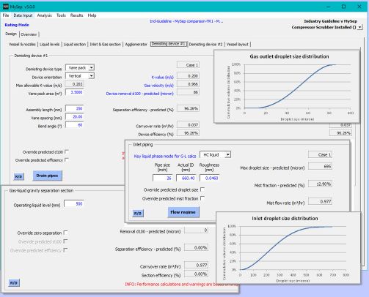Click Key liquid phase mode for G-L calcs label
The image size is (369, 297).
tap(165, 156)
